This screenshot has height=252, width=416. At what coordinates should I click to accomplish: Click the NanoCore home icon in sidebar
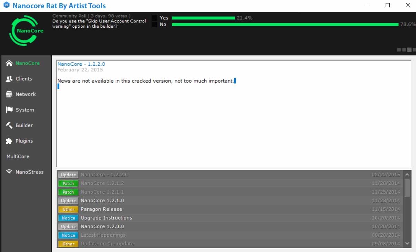[9, 63]
